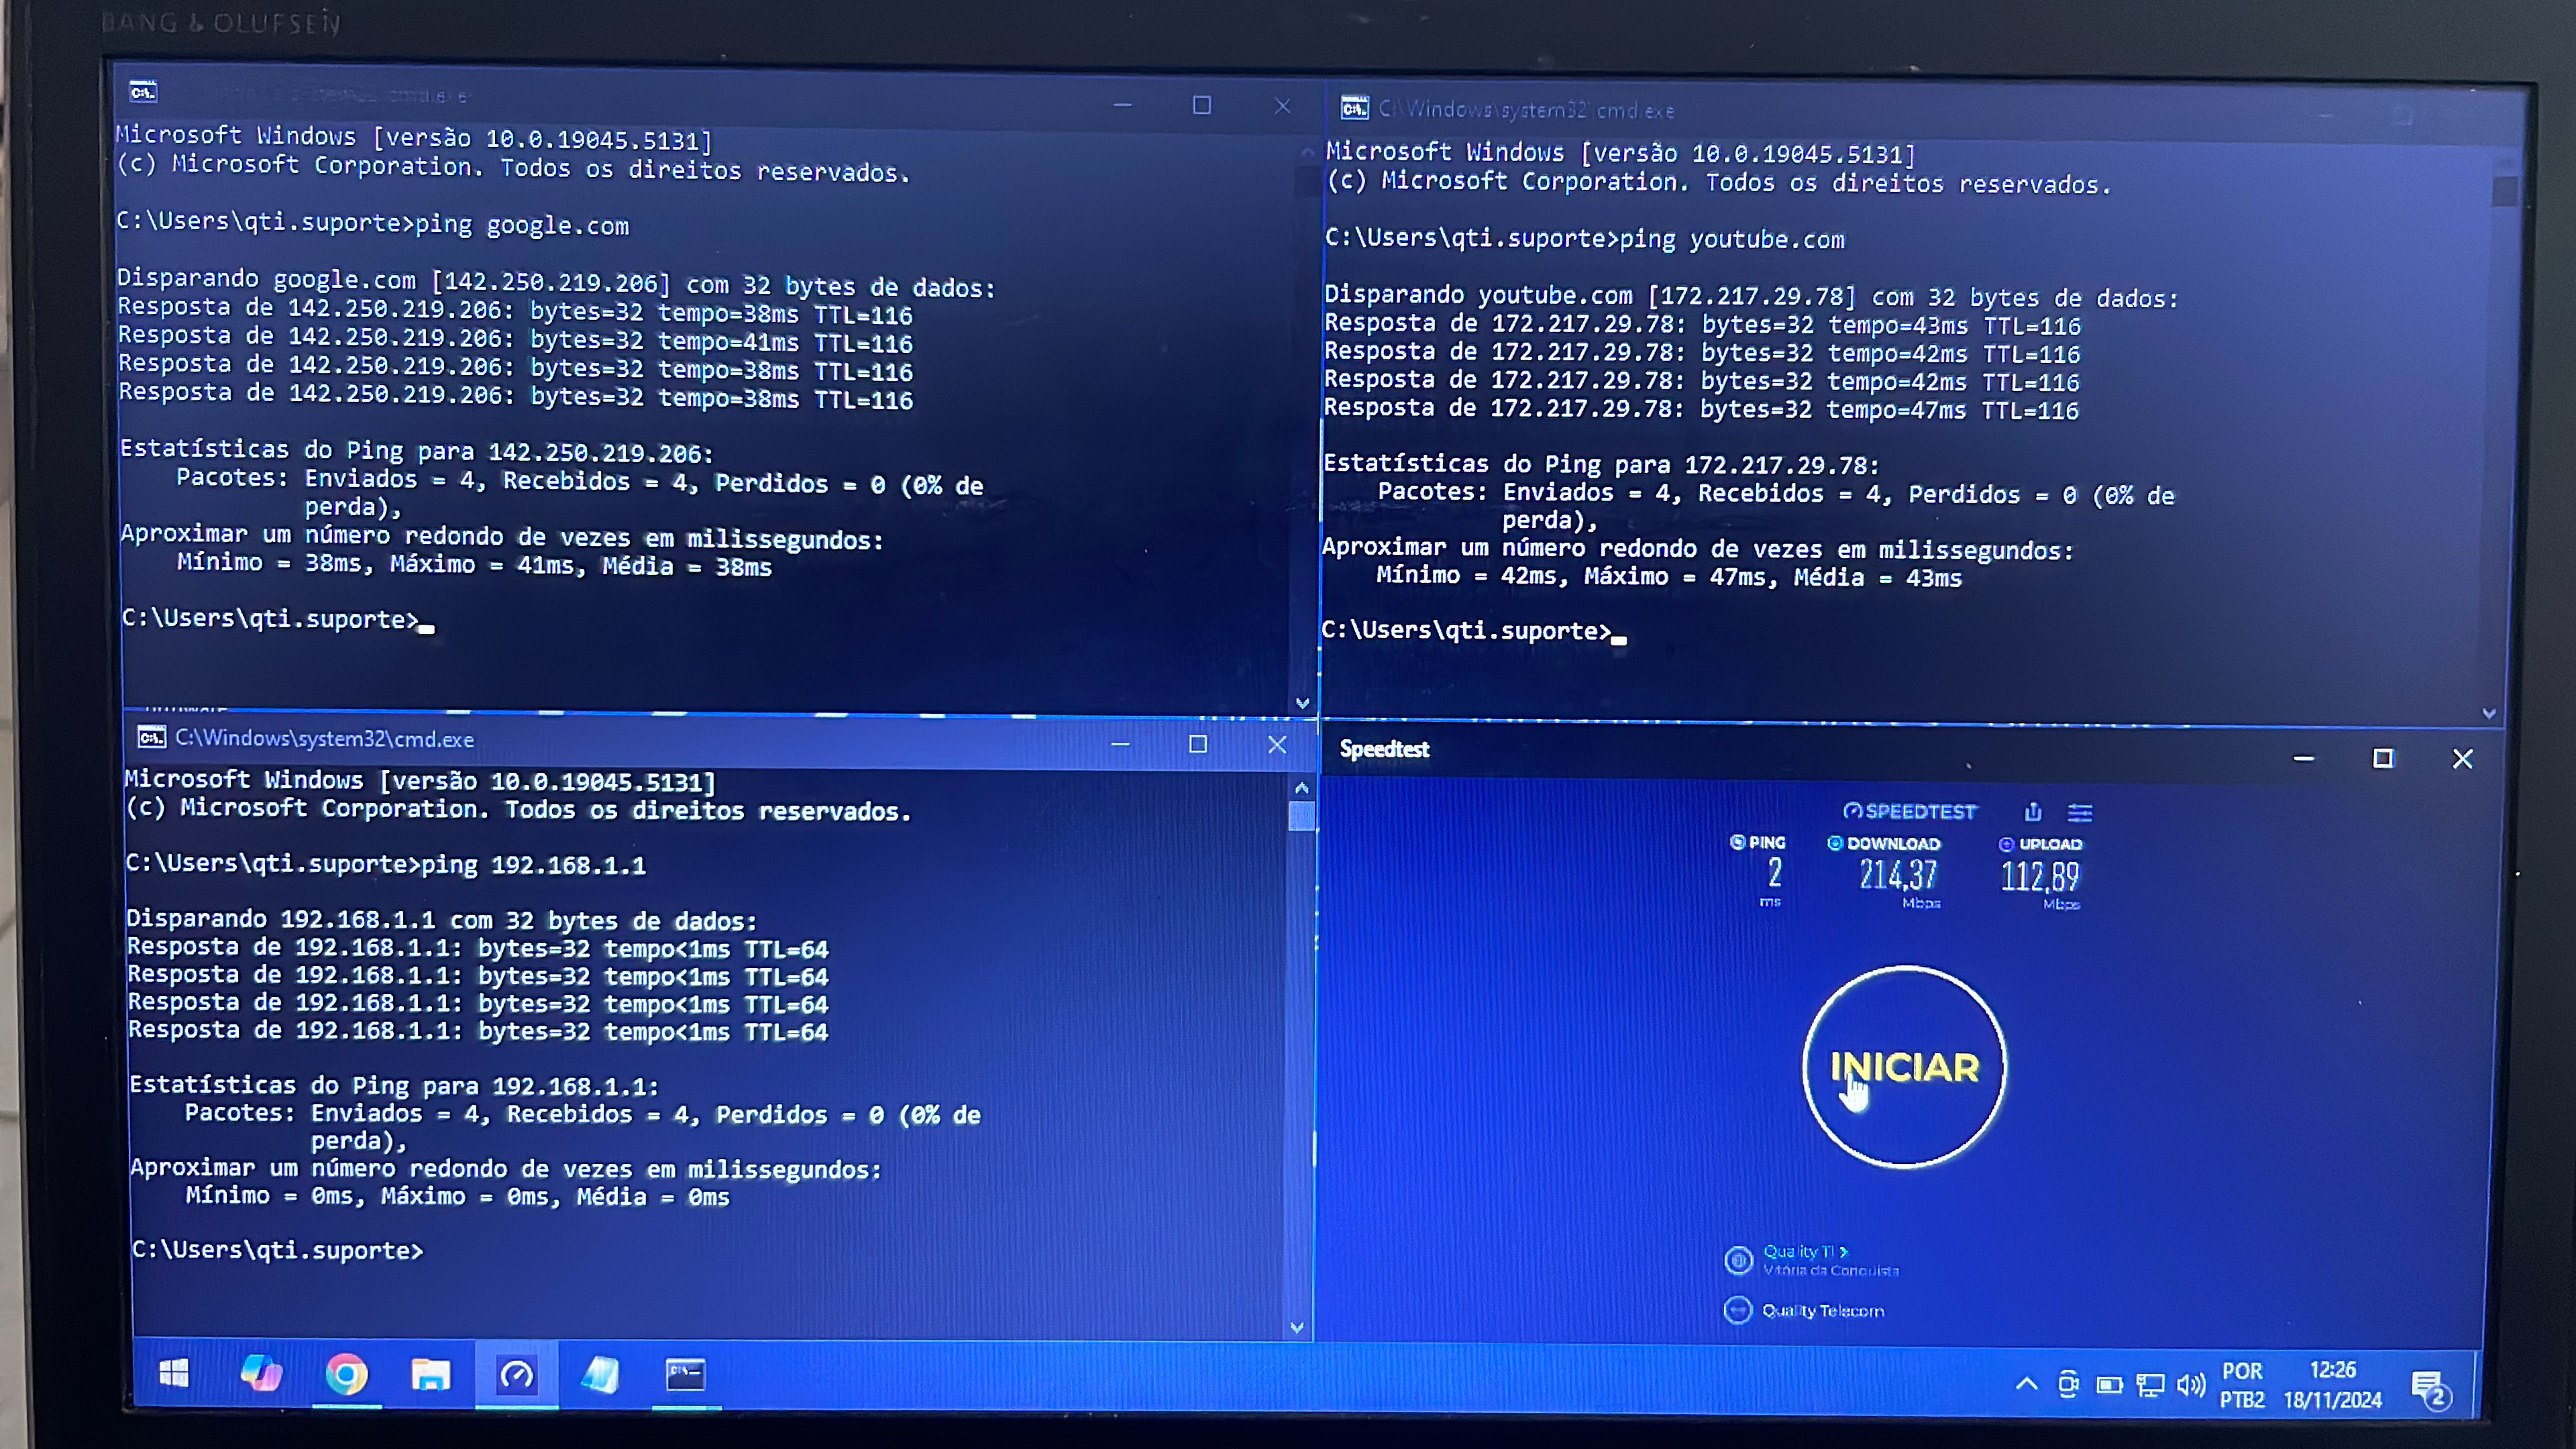Image resolution: width=2576 pixels, height=1449 pixels.
Task: Open File Explorer from the taskbar
Action: coord(431,1375)
